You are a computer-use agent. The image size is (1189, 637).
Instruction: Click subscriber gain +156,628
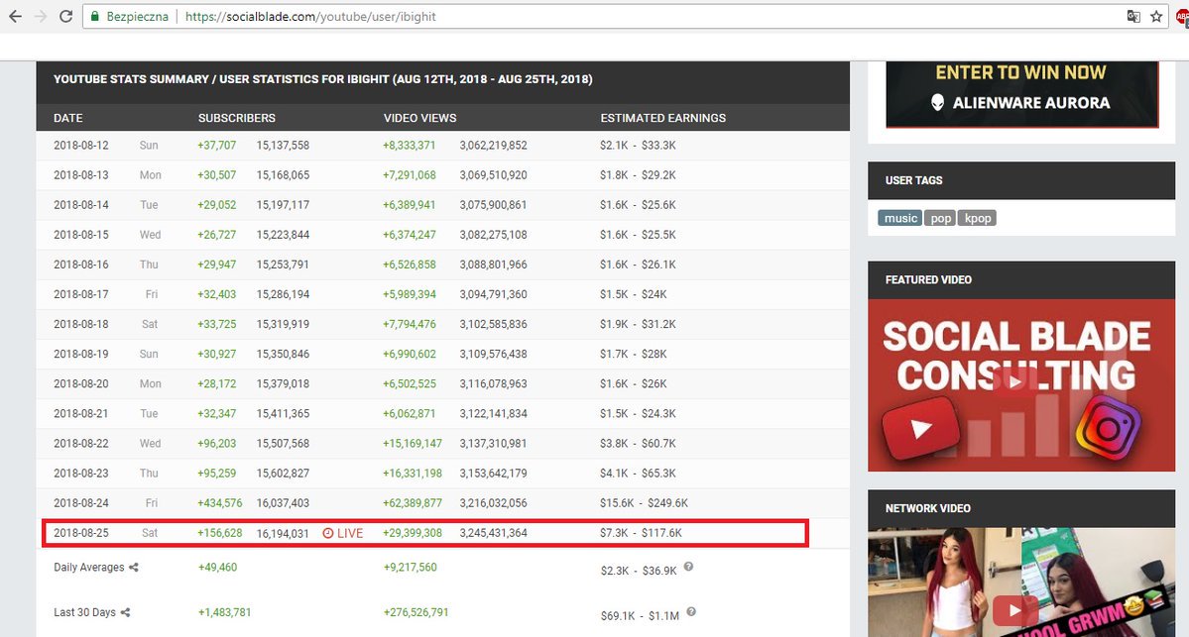[220, 533]
